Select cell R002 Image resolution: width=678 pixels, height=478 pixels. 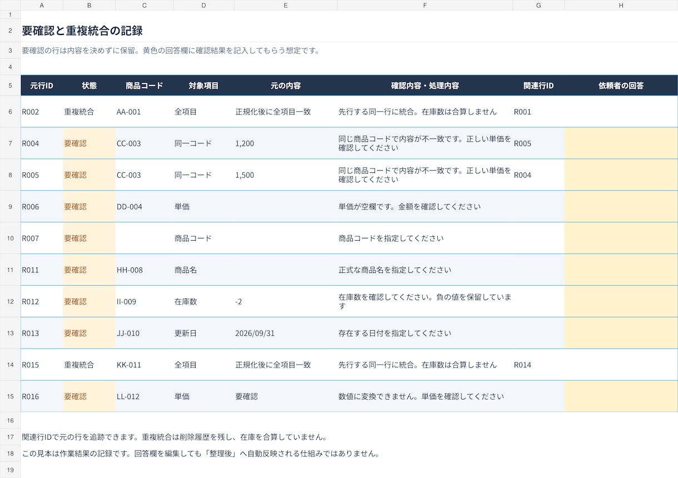(x=42, y=112)
